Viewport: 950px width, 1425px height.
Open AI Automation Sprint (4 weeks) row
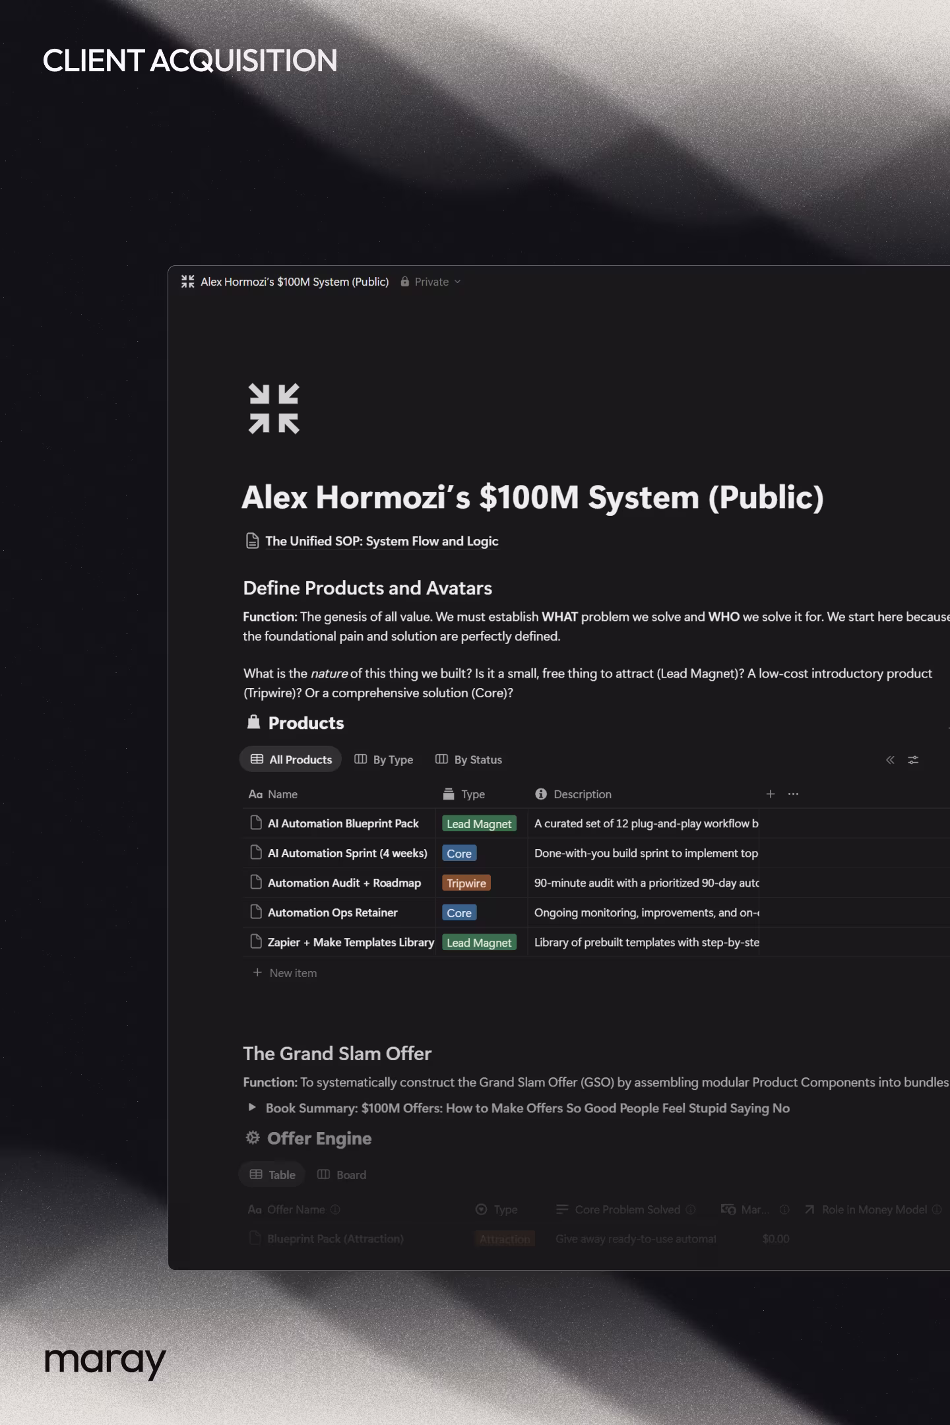tap(348, 853)
